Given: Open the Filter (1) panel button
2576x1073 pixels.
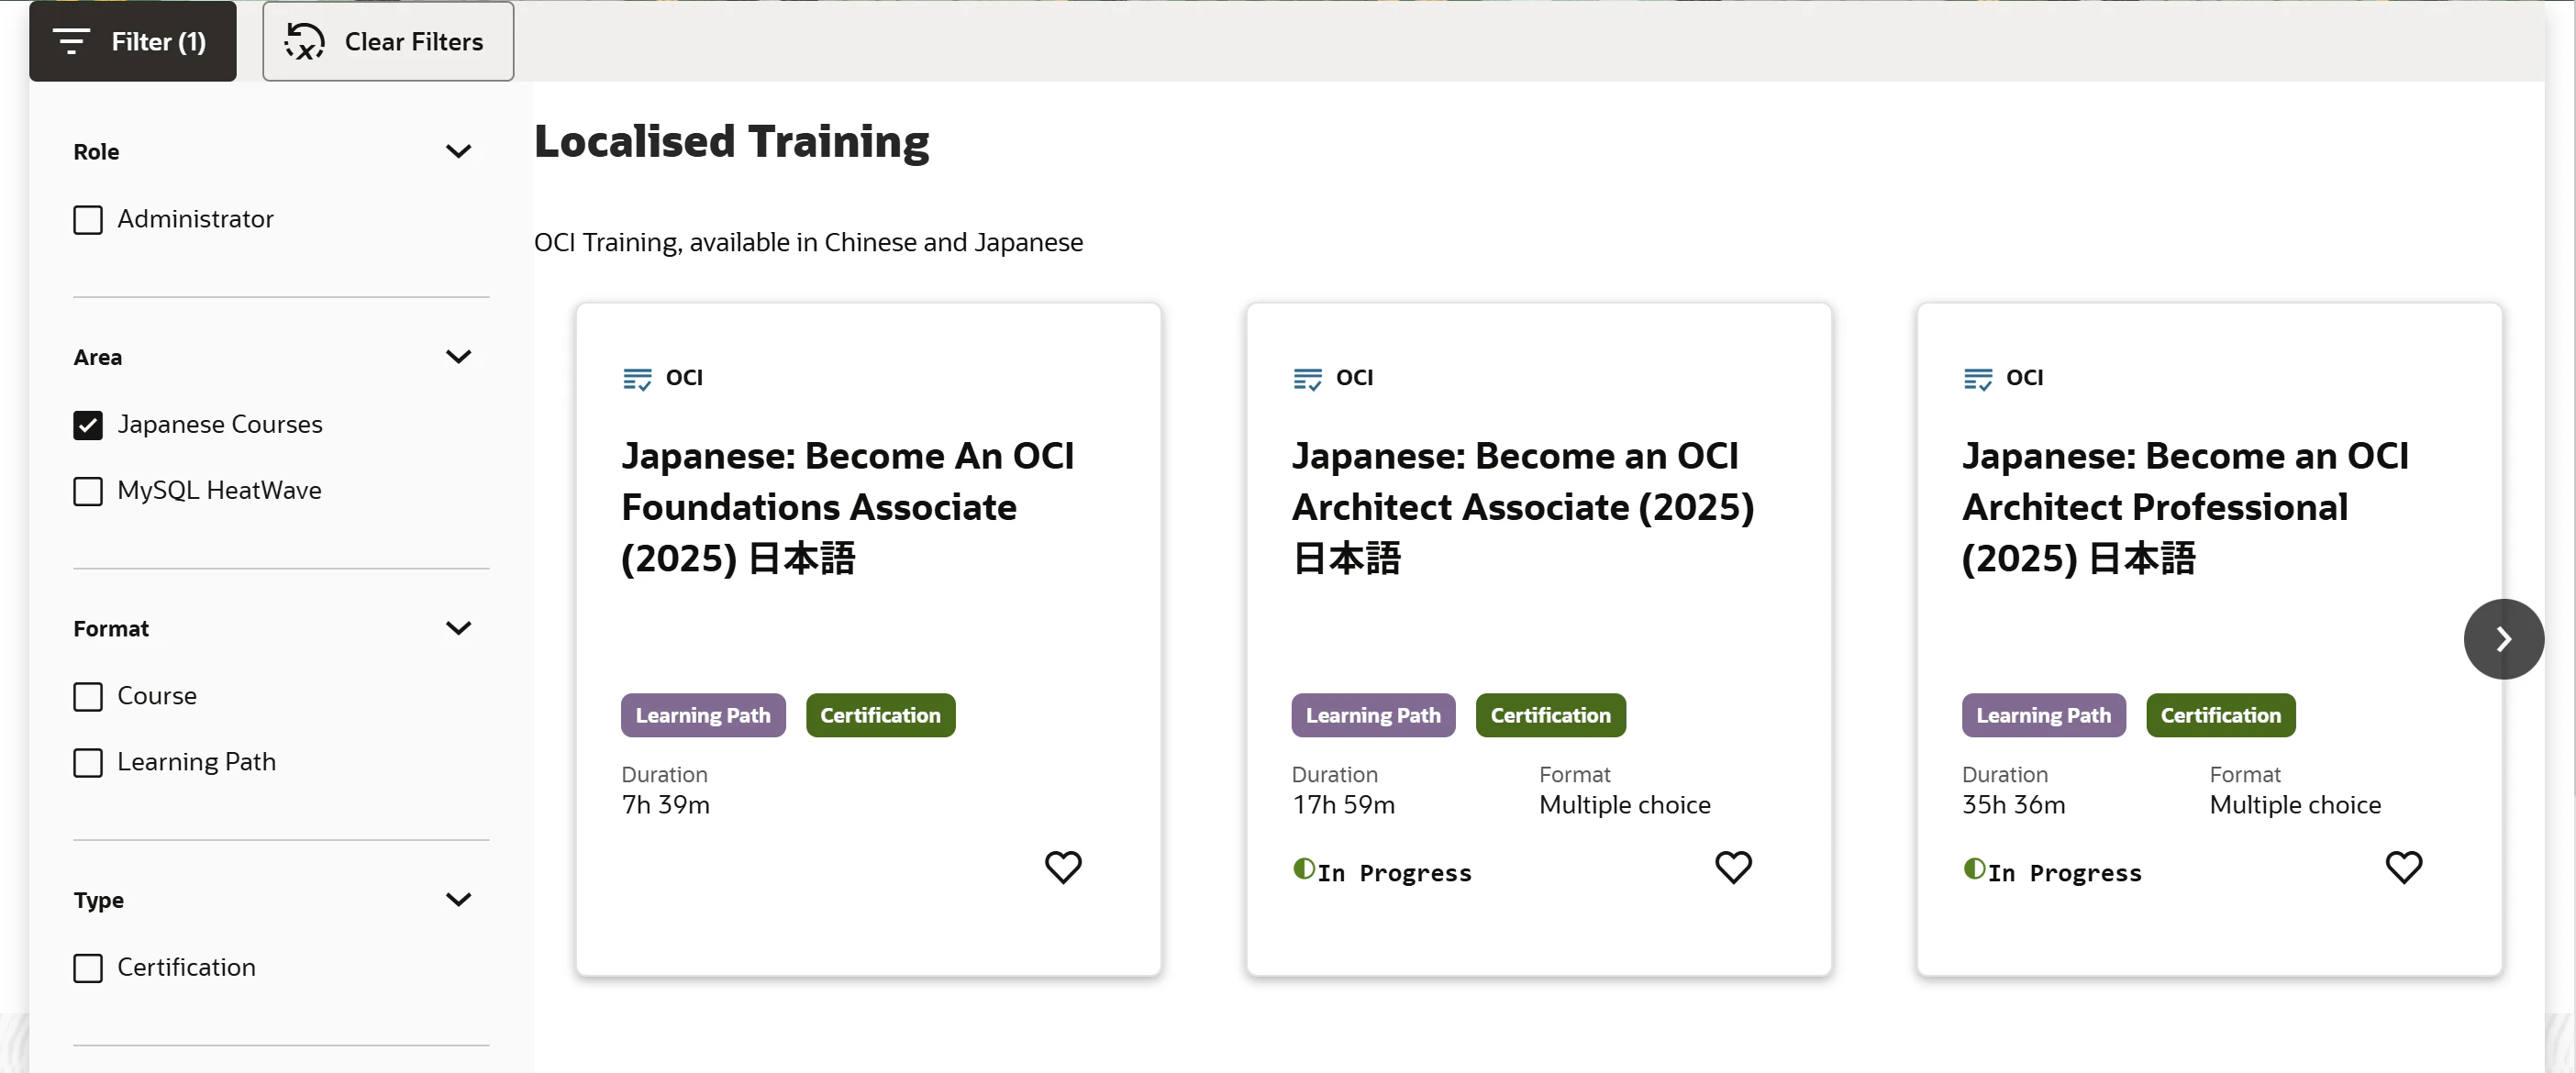Looking at the screenshot, I should pos(133,41).
